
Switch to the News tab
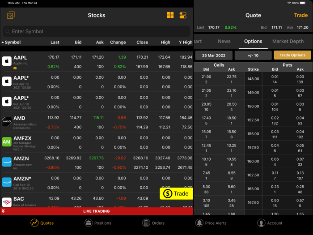point(224,41)
